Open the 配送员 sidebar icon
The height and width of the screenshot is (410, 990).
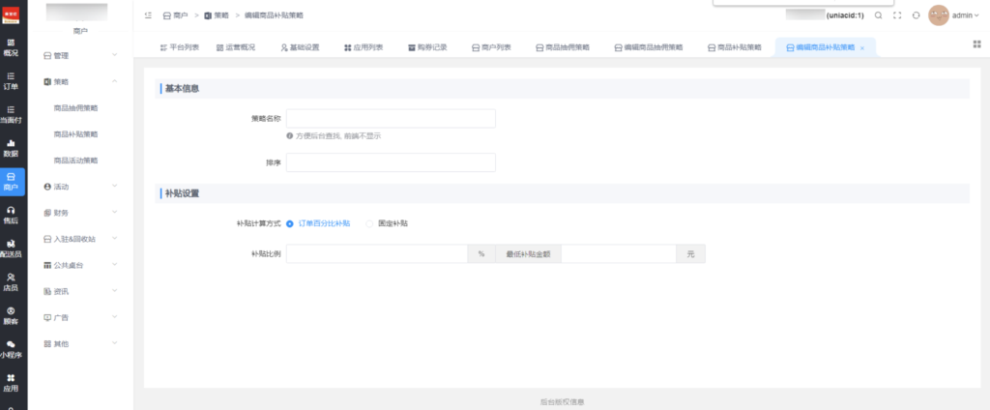[11, 249]
